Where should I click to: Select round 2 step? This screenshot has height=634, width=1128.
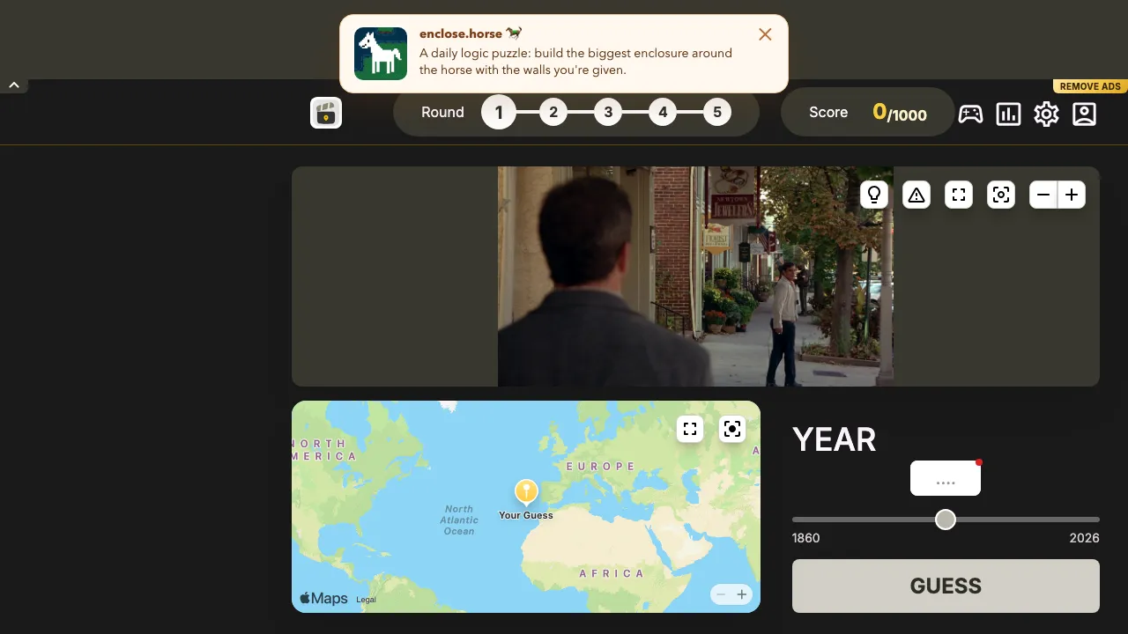tap(553, 112)
